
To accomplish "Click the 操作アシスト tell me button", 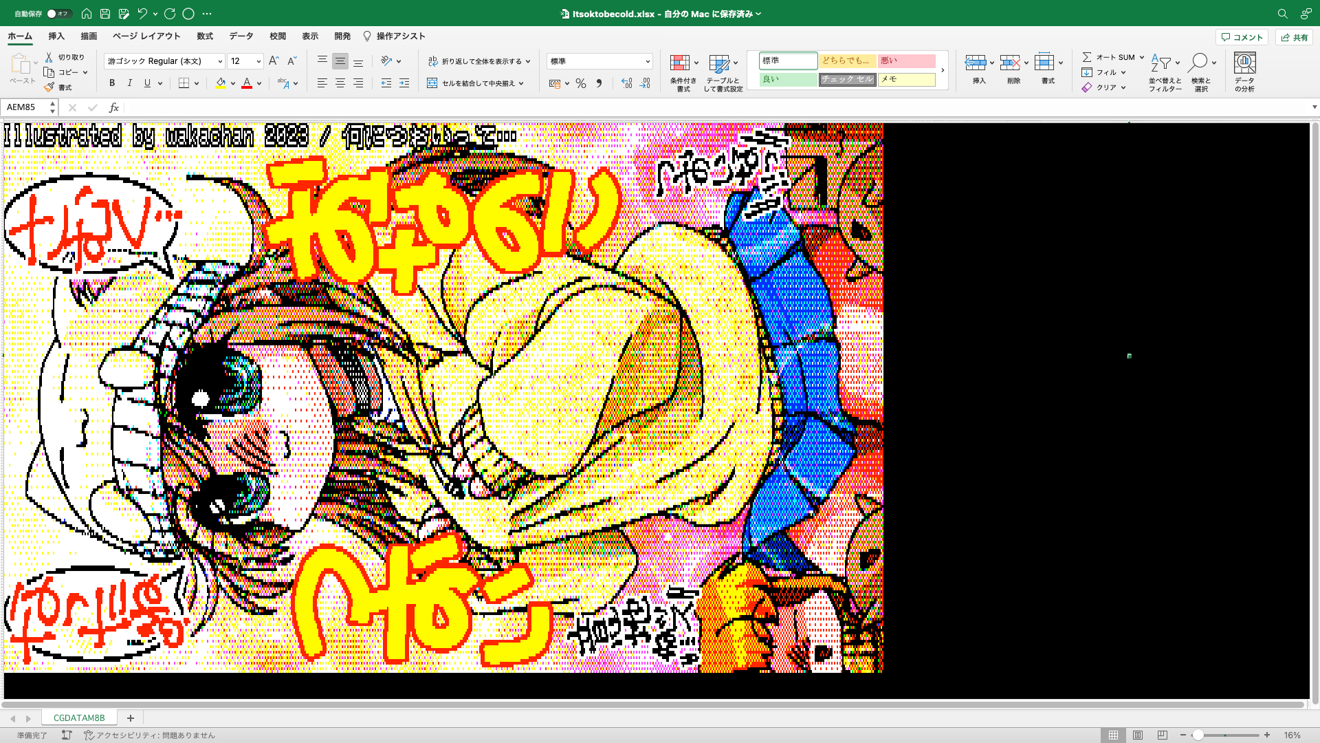I will (x=394, y=36).
